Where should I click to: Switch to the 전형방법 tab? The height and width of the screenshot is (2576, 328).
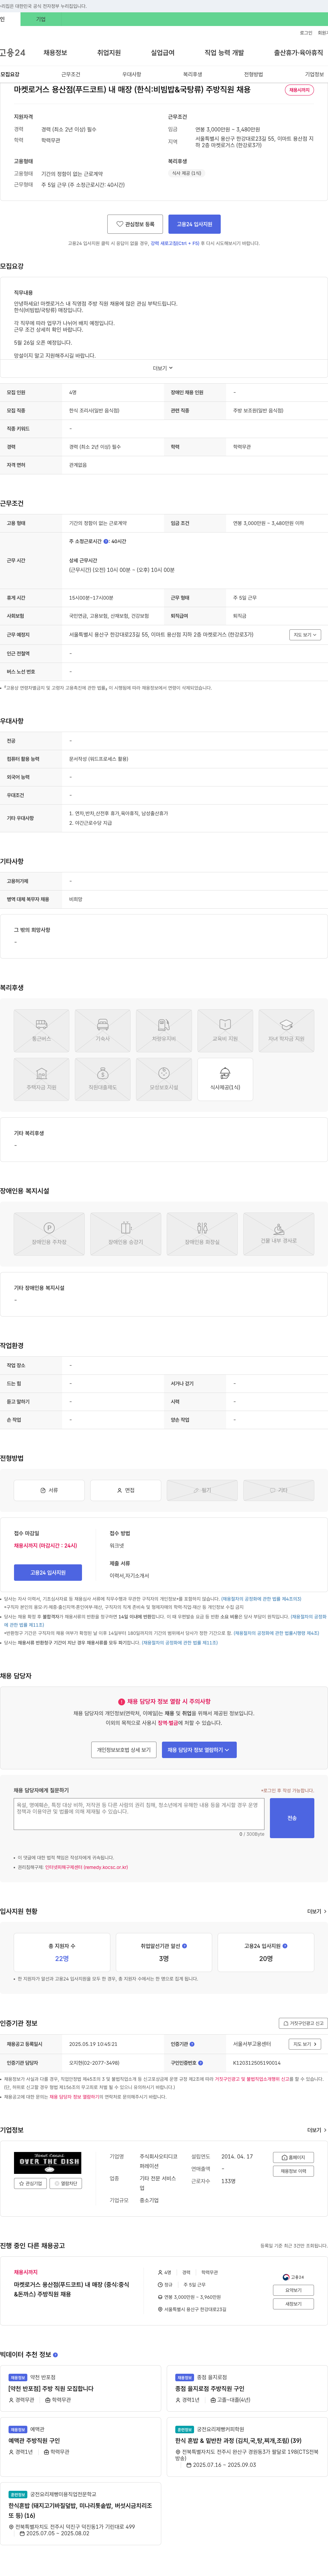(x=253, y=74)
